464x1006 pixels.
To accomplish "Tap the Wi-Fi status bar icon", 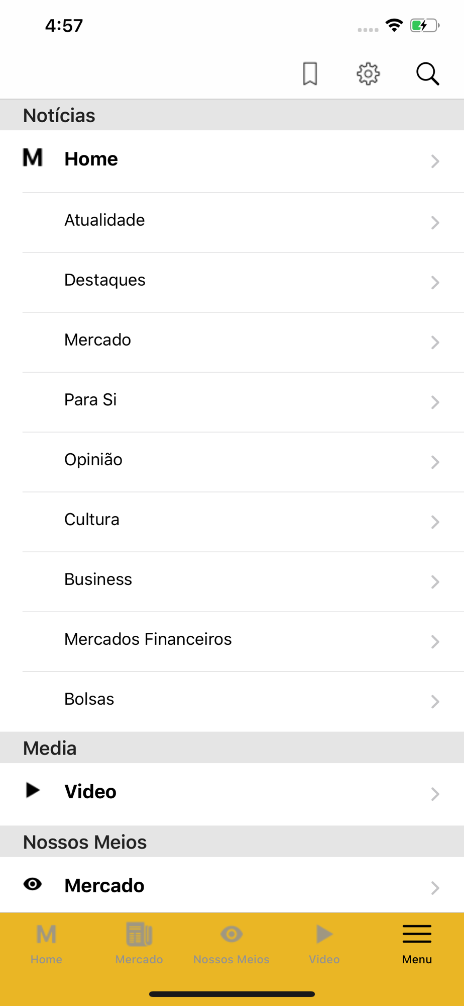I will point(394,25).
